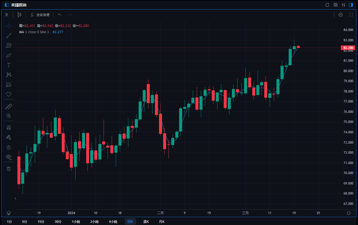Viewport: 358px width, 225px height.
Task: Switch to the 2小時 timeframe
Action: (94, 221)
